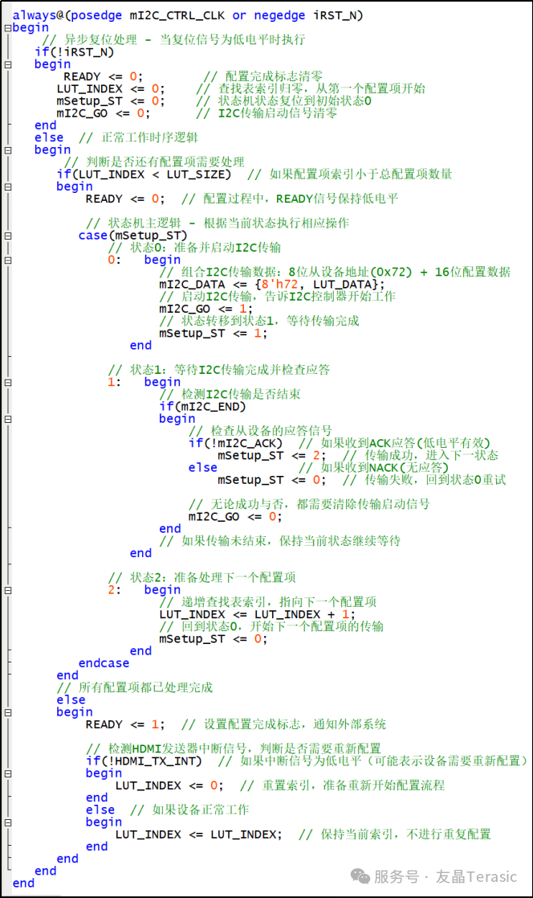Click mSetup_ST <= 0 传输失败 line
533x898 pixels.
361,480
